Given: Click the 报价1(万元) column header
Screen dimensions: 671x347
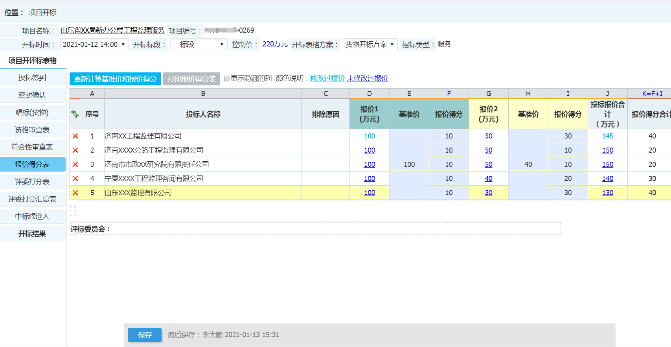Looking at the screenshot, I should [370, 114].
